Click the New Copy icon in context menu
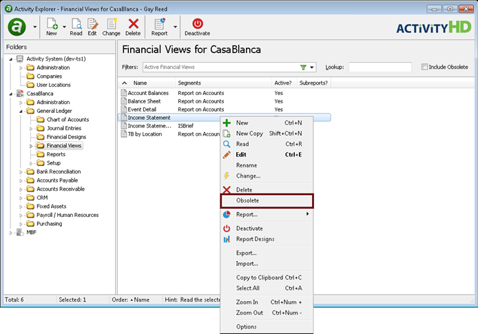This screenshot has height=334, width=478. (227, 134)
